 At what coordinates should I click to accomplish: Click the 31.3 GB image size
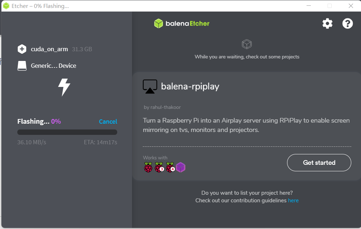[82, 49]
